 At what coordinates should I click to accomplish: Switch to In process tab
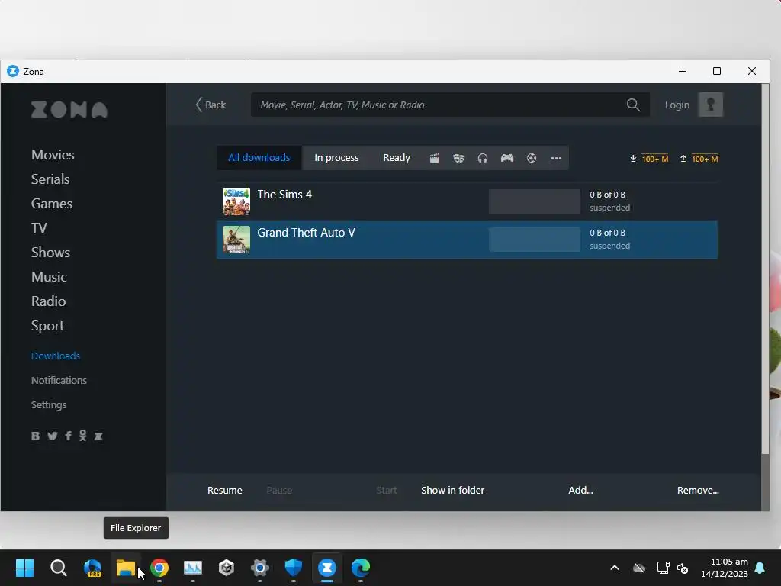[x=336, y=157]
